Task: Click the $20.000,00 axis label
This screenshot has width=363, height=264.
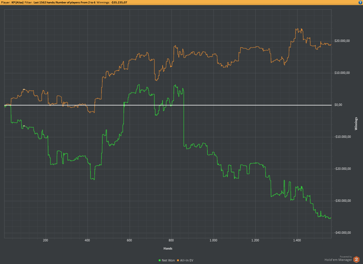Action: coord(342,41)
